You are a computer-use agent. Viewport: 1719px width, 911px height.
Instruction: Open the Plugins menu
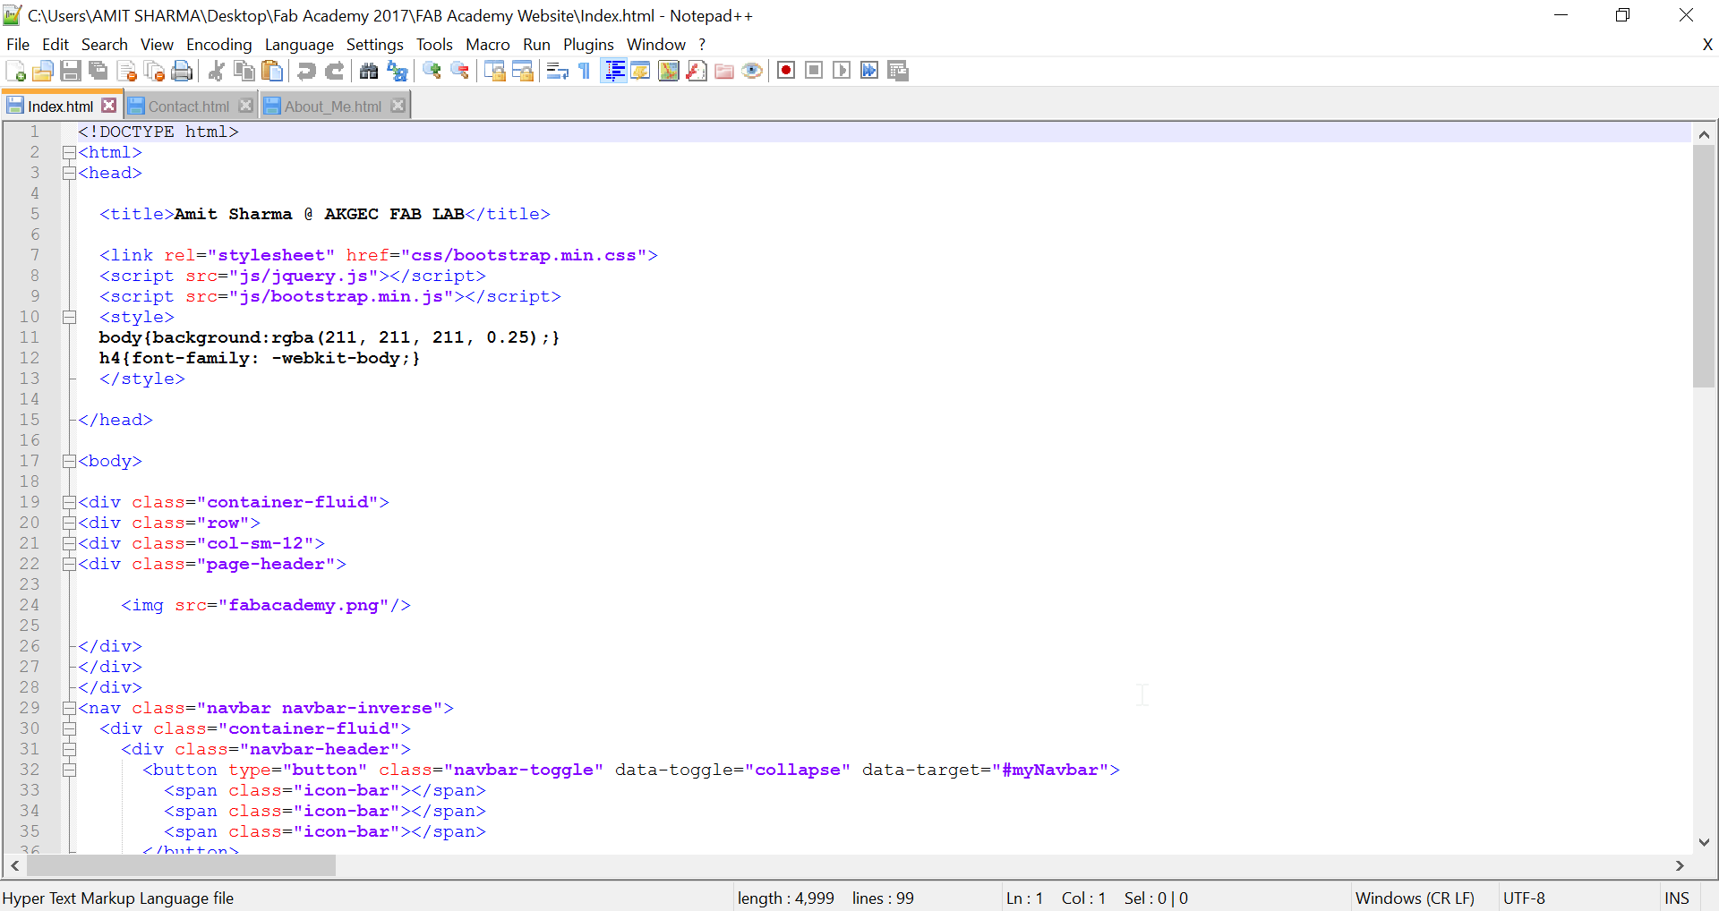click(588, 45)
